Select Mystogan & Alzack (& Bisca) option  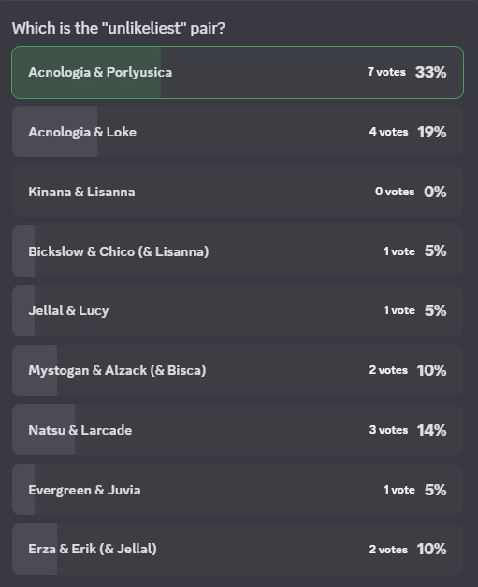[x=238, y=370]
